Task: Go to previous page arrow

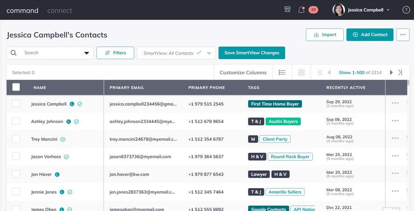Action: (x=329, y=72)
